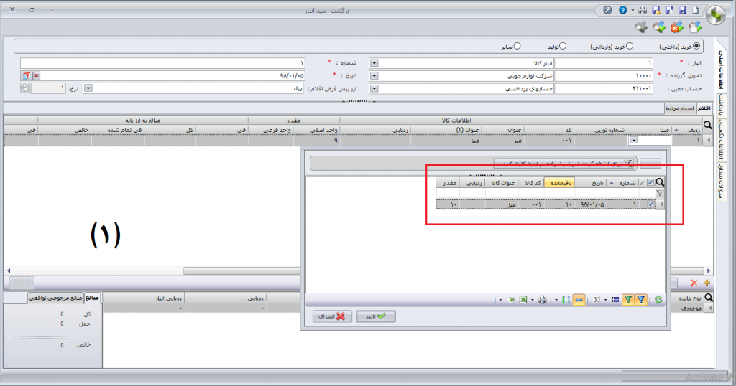Screen dimensions: 736x386
Task: Click the printer icon in popup toolbar
Action: click(x=542, y=300)
